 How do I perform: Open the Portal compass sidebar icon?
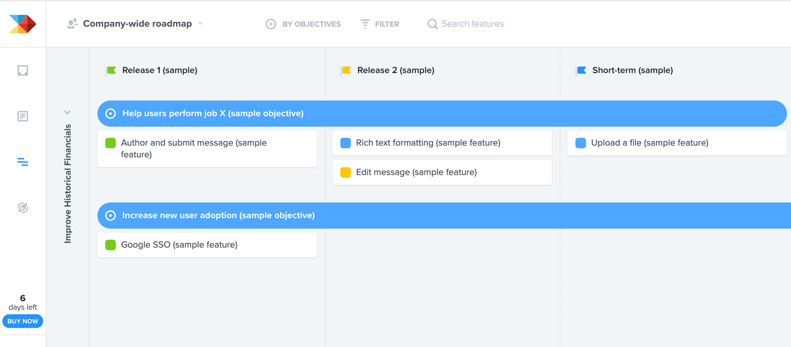(23, 208)
